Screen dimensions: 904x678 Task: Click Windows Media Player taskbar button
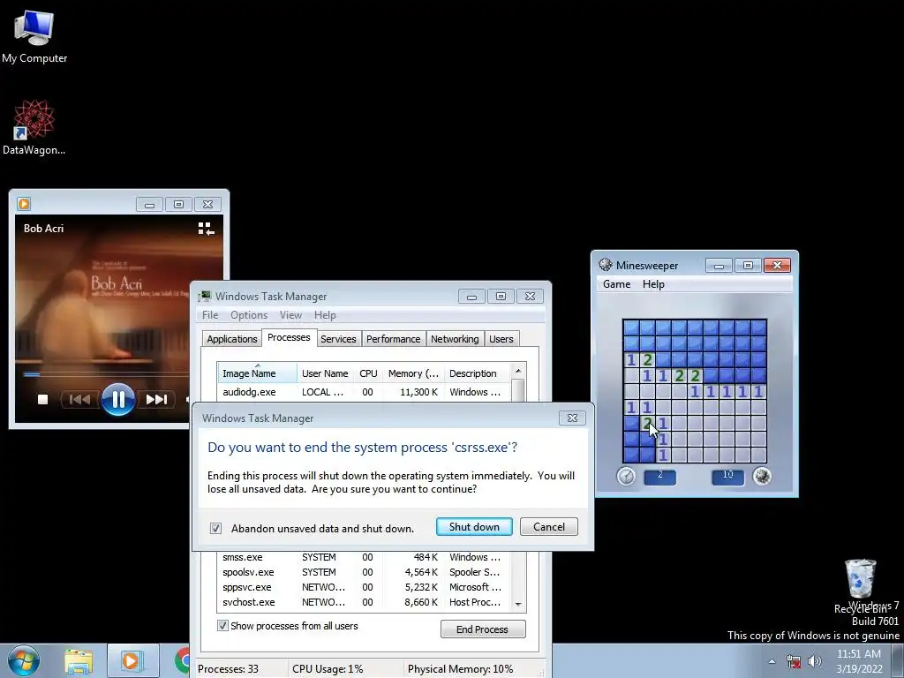coord(132,661)
